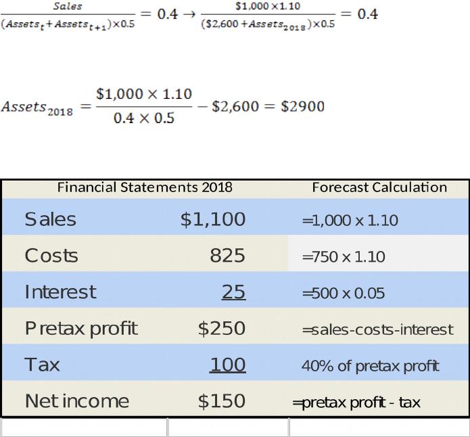Image resolution: width=470 pixels, height=437 pixels.
Task: Select the $150 net income value
Action: (x=222, y=401)
